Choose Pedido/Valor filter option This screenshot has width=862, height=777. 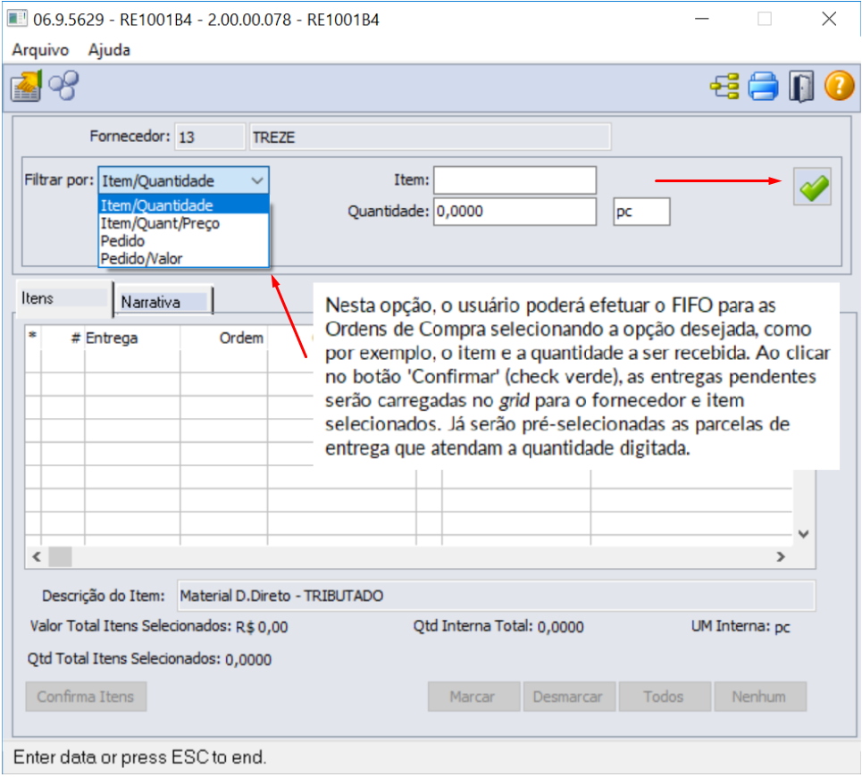184,258
